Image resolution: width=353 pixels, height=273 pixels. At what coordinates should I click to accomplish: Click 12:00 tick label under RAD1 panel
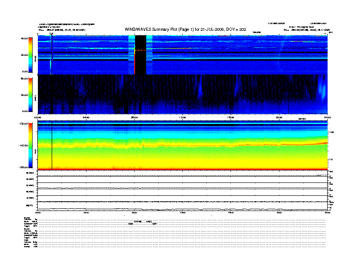pos(183,117)
